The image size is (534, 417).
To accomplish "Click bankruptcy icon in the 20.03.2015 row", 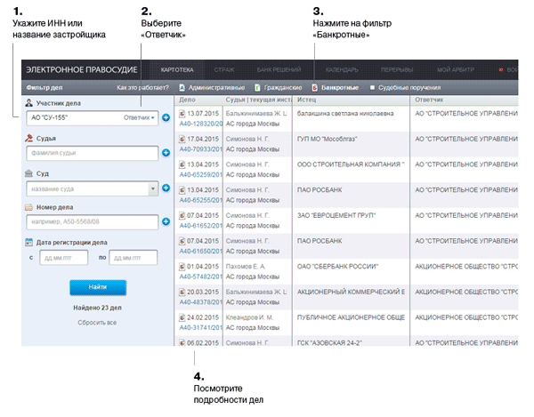I will [x=182, y=292].
